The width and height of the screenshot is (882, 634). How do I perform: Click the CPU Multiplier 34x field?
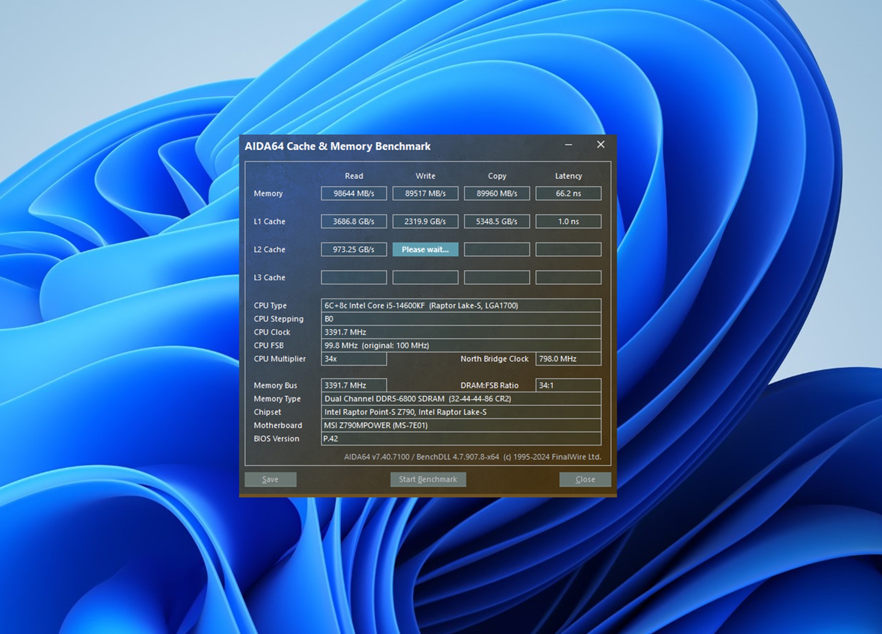[x=354, y=359]
